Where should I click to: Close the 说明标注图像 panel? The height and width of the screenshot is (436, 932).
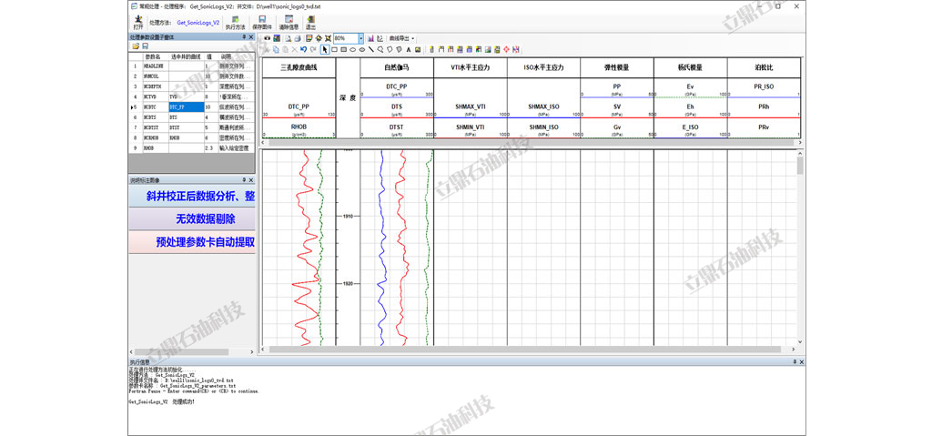click(x=251, y=179)
